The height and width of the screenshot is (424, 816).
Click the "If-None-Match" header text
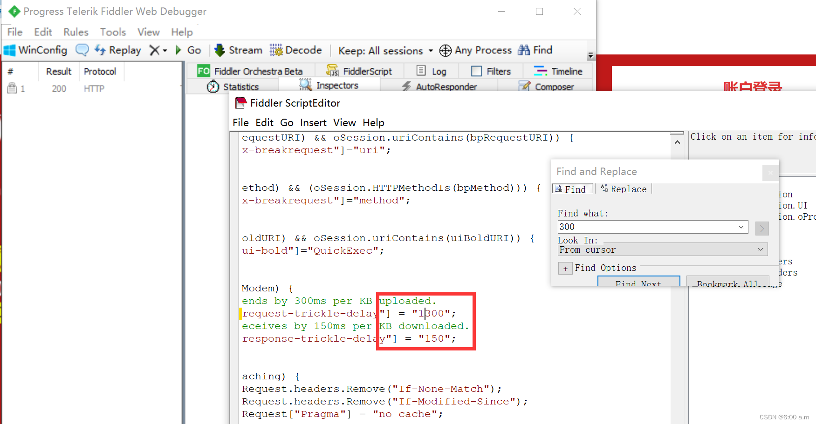(x=441, y=389)
